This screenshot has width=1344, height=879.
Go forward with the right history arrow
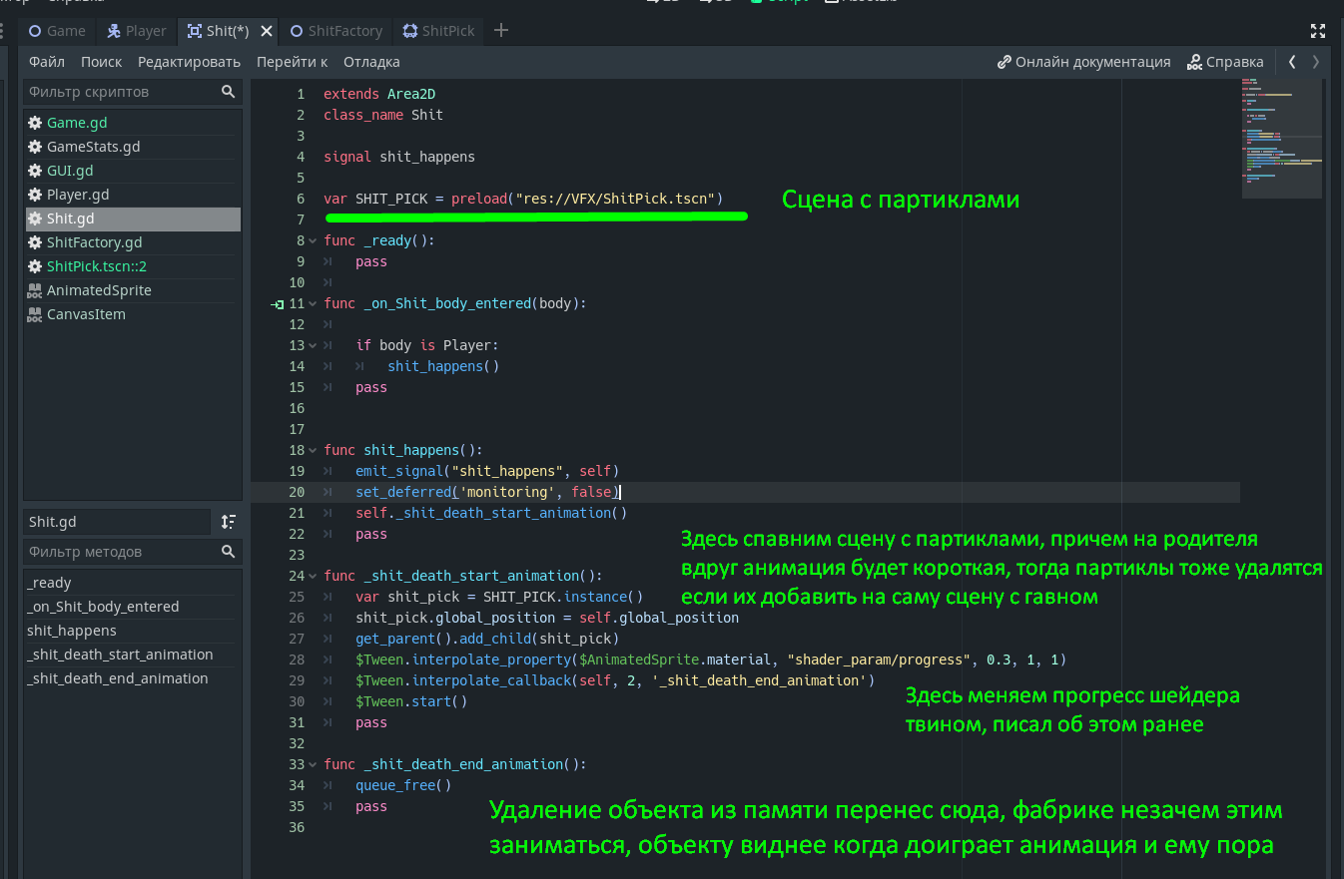(x=1316, y=62)
